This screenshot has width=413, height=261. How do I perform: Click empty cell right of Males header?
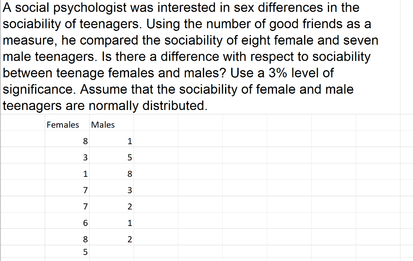[x=156, y=122]
